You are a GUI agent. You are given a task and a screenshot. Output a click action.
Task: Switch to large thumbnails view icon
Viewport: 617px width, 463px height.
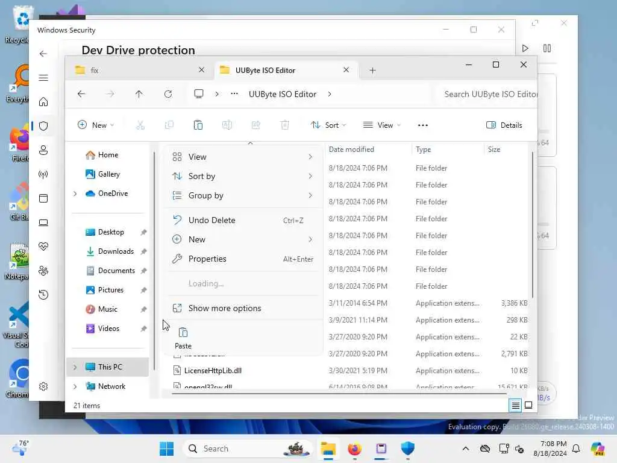click(x=528, y=405)
